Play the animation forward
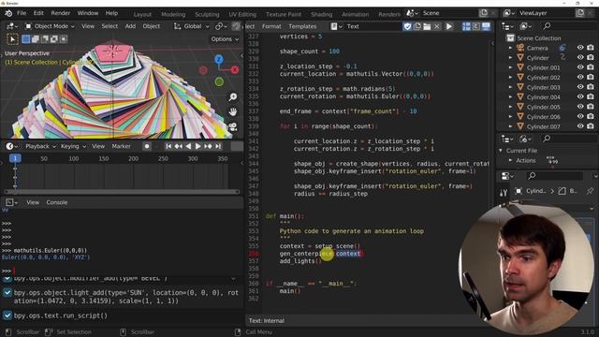Image resolution: width=599 pixels, height=337 pixels. pos(197,146)
